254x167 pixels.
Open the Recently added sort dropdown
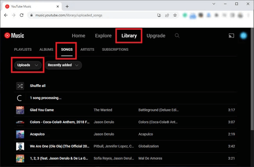click(x=63, y=65)
